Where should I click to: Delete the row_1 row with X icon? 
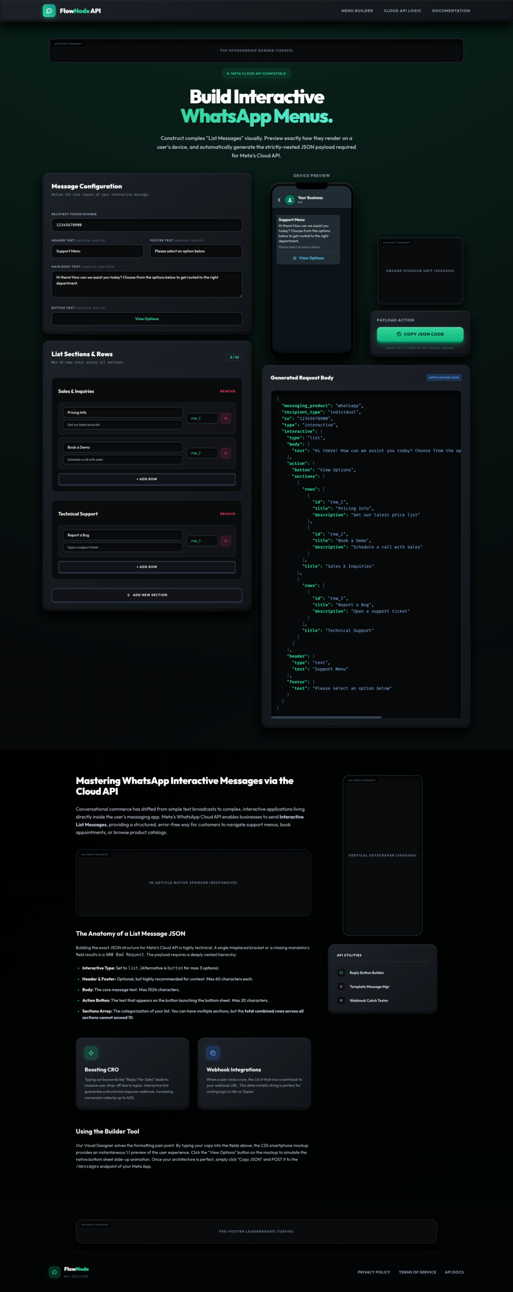click(226, 418)
